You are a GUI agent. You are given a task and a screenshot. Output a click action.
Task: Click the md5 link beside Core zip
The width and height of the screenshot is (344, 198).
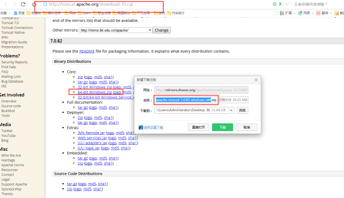coord(98,77)
